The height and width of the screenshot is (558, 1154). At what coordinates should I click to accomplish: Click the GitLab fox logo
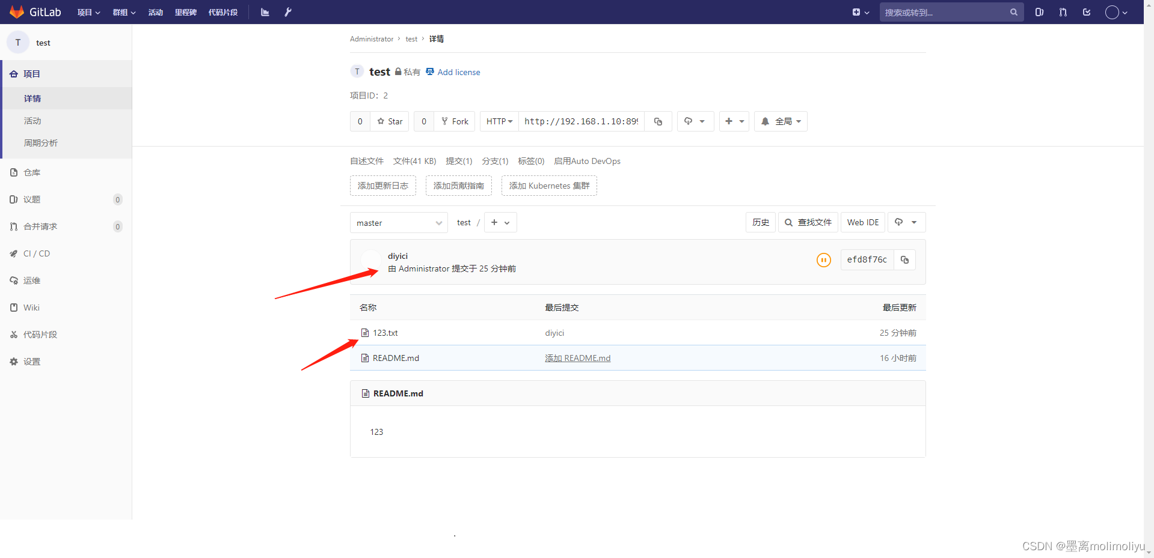point(17,12)
